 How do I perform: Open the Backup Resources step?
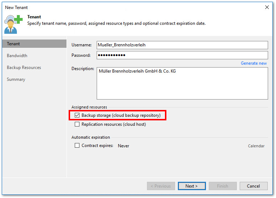pos(24,68)
